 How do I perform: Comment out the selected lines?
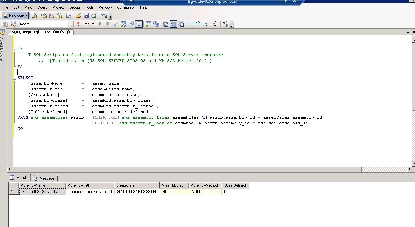(x=191, y=24)
